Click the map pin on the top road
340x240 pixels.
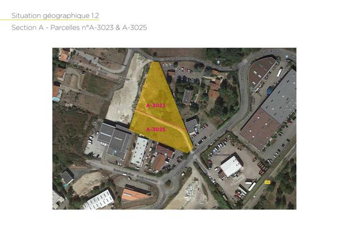point(219,62)
